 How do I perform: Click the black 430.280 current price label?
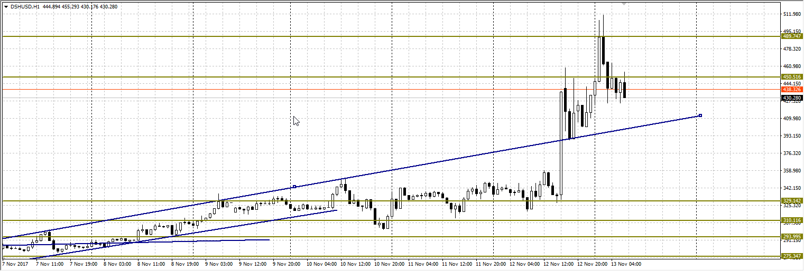click(x=792, y=98)
